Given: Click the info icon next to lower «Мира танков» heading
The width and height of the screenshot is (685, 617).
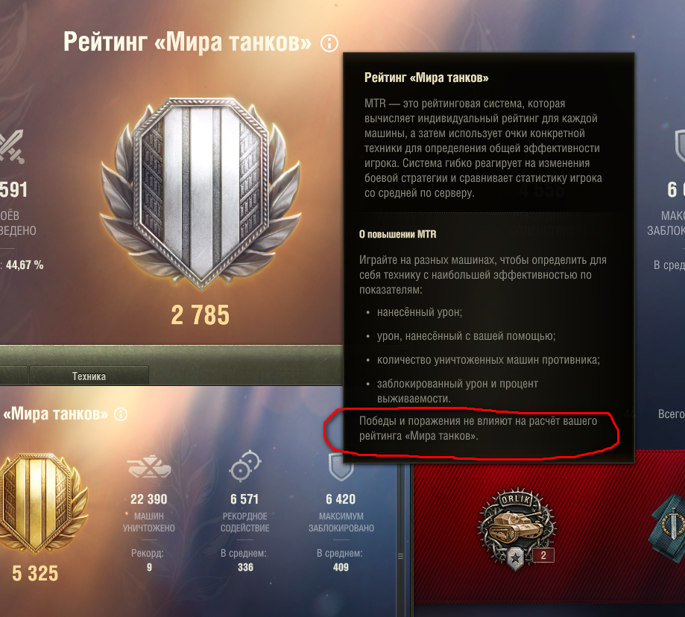Looking at the screenshot, I should click(121, 414).
